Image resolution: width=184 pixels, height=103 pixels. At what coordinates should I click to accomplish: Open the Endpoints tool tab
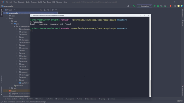point(70,99)
